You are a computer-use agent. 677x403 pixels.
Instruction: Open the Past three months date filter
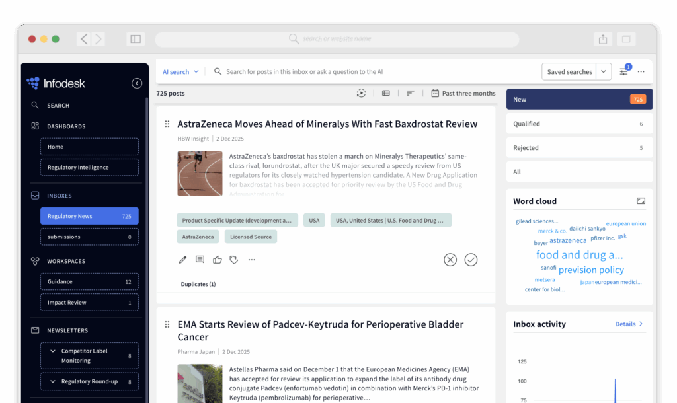[463, 93]
